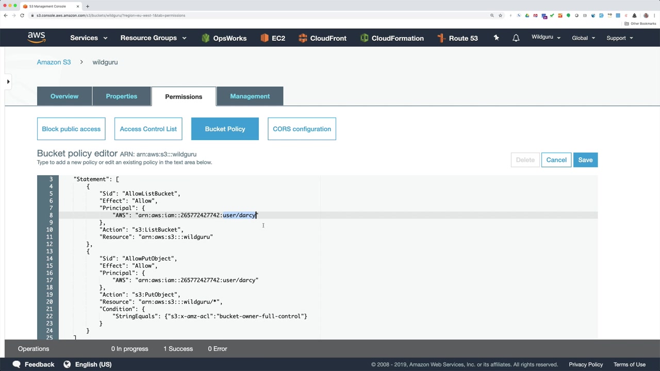Open the CloudFormation shortcut
The height and width of the screenshot is (371, 660).
tap(392, 38)
